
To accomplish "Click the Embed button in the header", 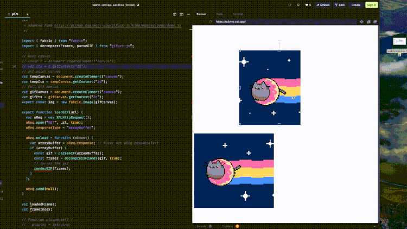I will point(323,4).
